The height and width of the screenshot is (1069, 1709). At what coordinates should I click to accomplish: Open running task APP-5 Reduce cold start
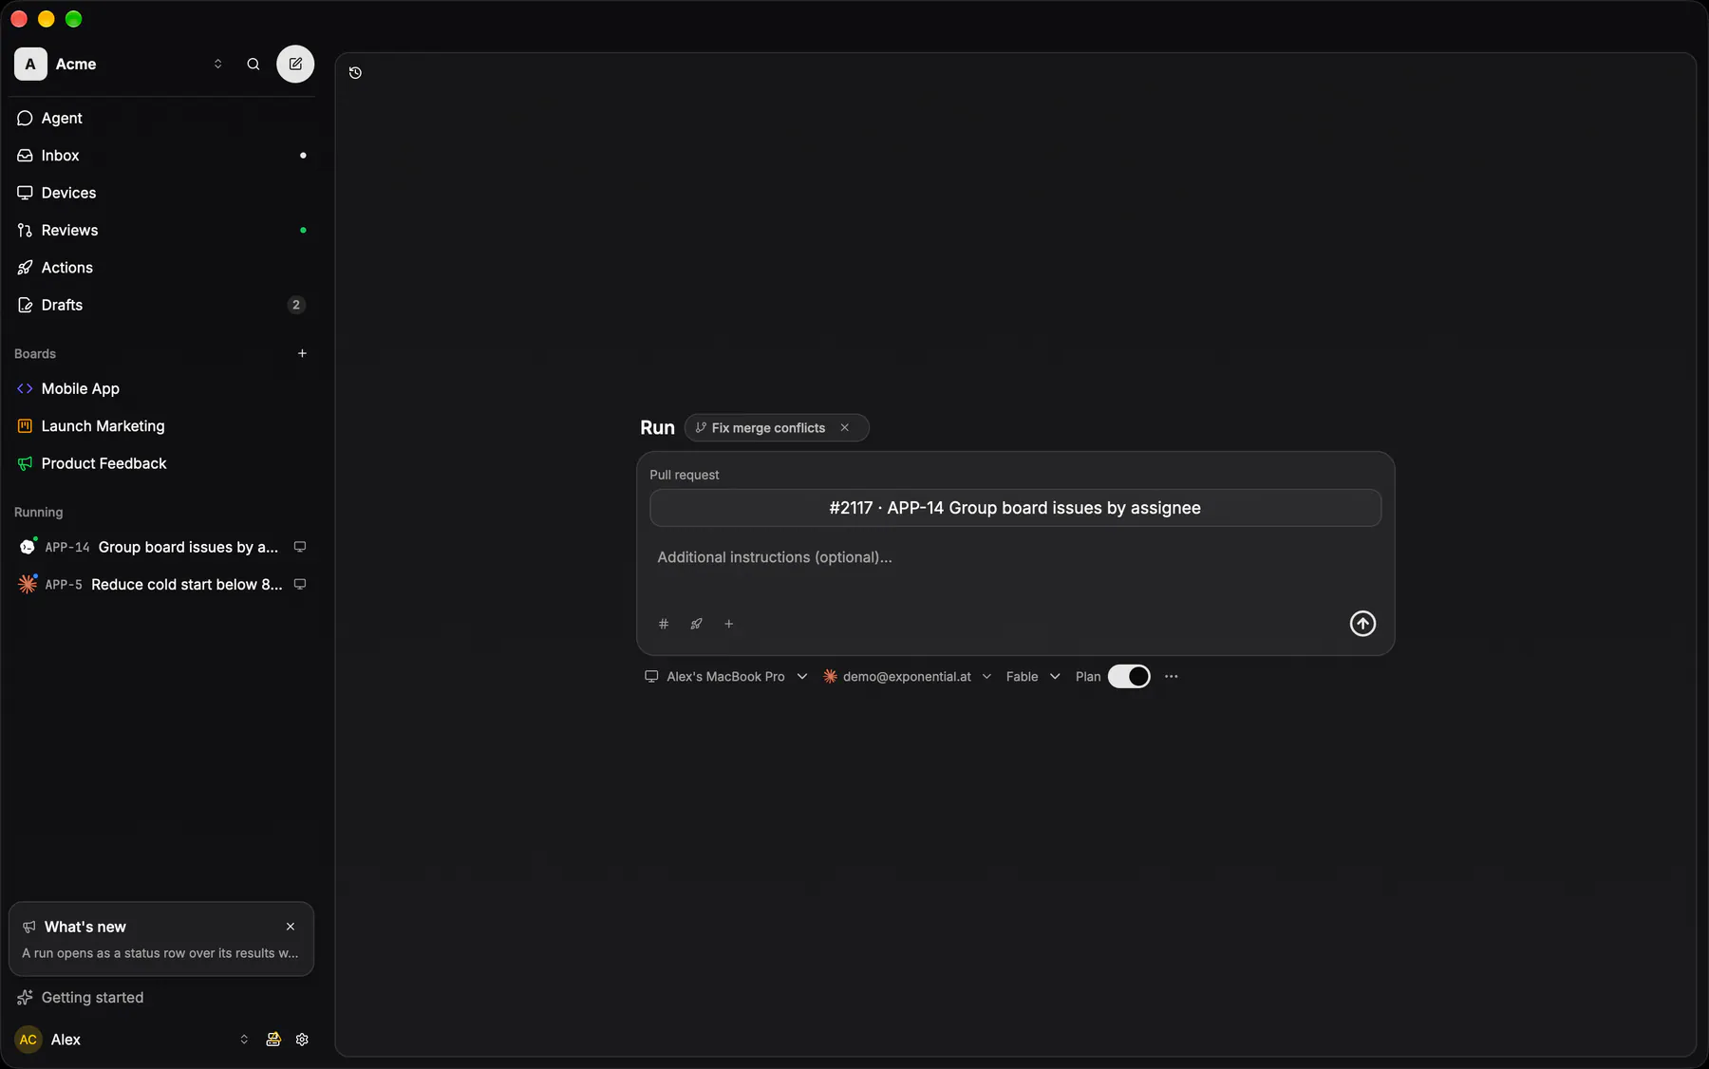161,585
